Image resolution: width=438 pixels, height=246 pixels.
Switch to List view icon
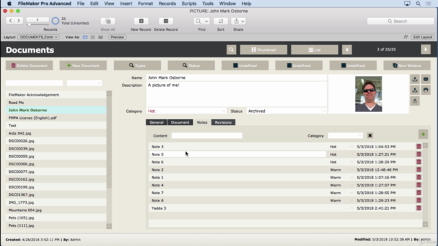pyautogui.click(x=93, y=37)
